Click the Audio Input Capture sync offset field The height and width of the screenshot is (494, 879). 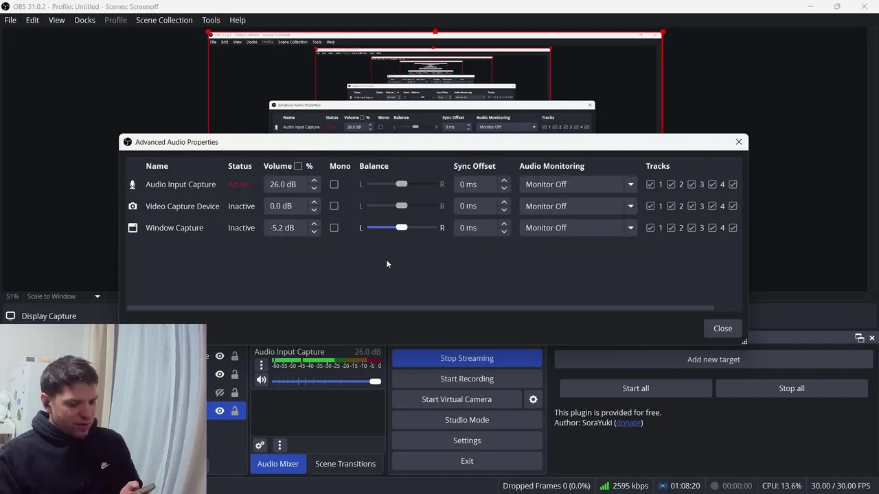(x=477, y=185)
